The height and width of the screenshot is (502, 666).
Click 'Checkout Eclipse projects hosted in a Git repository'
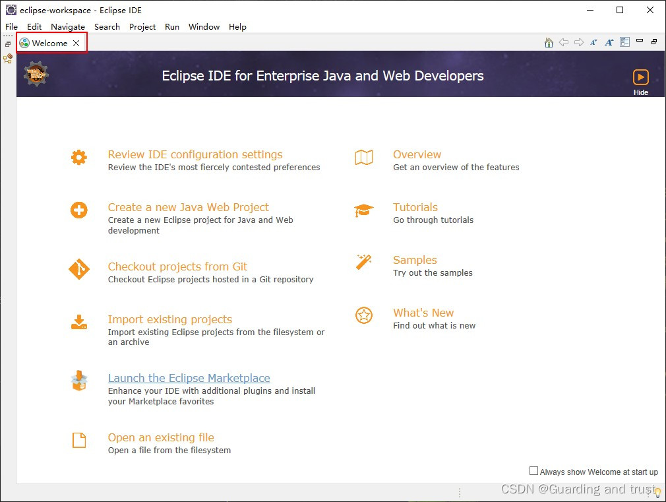click(210, 279)
